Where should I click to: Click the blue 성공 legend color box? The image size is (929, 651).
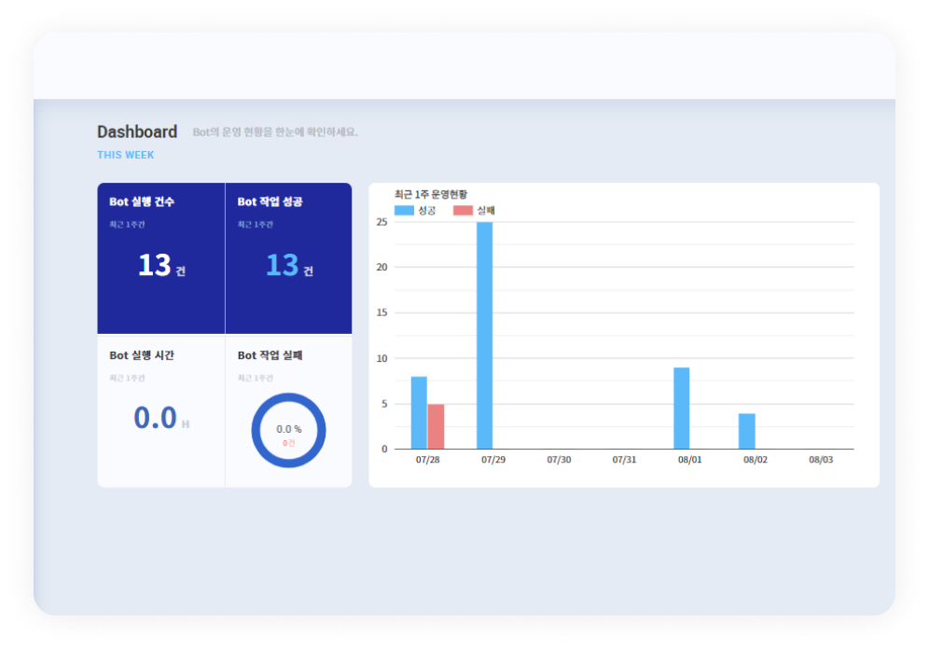click(404, 211)
